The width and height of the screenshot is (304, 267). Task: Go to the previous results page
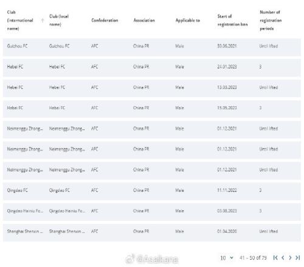[x=283, y=258]
